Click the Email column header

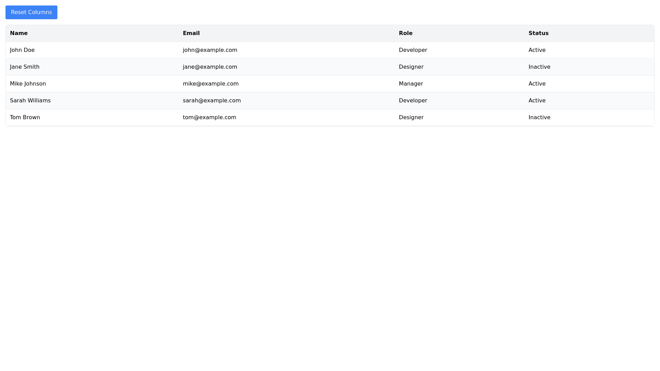tap(191, 33)
